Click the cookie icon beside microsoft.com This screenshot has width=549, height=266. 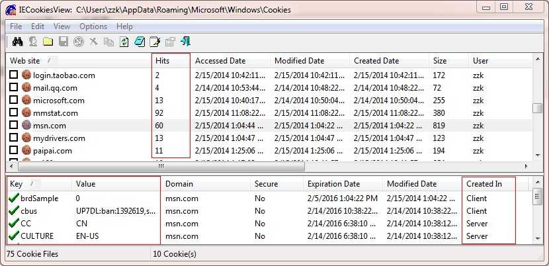(26, 100)
